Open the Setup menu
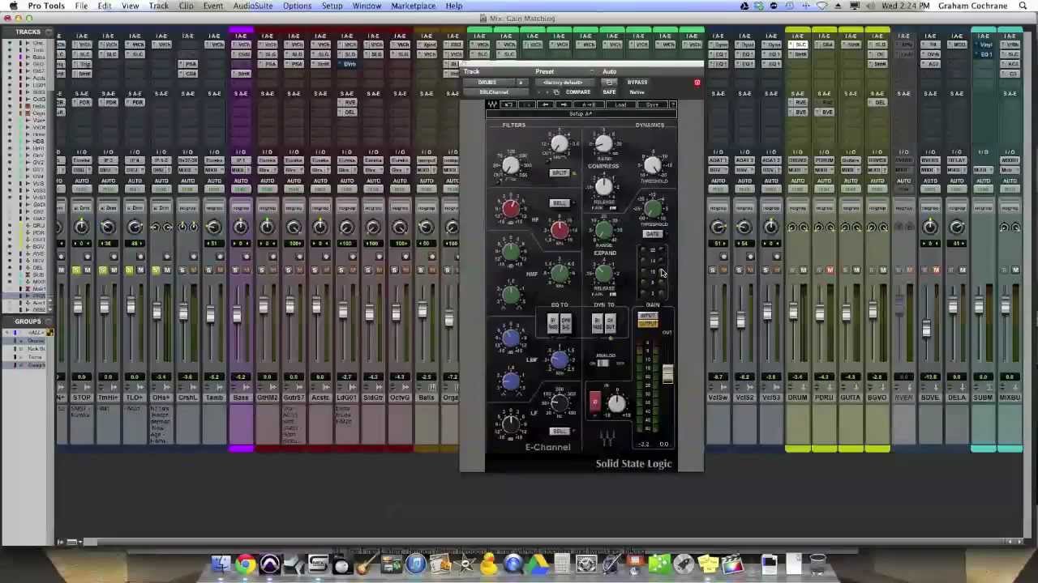1038x583 pixels. 332,6
